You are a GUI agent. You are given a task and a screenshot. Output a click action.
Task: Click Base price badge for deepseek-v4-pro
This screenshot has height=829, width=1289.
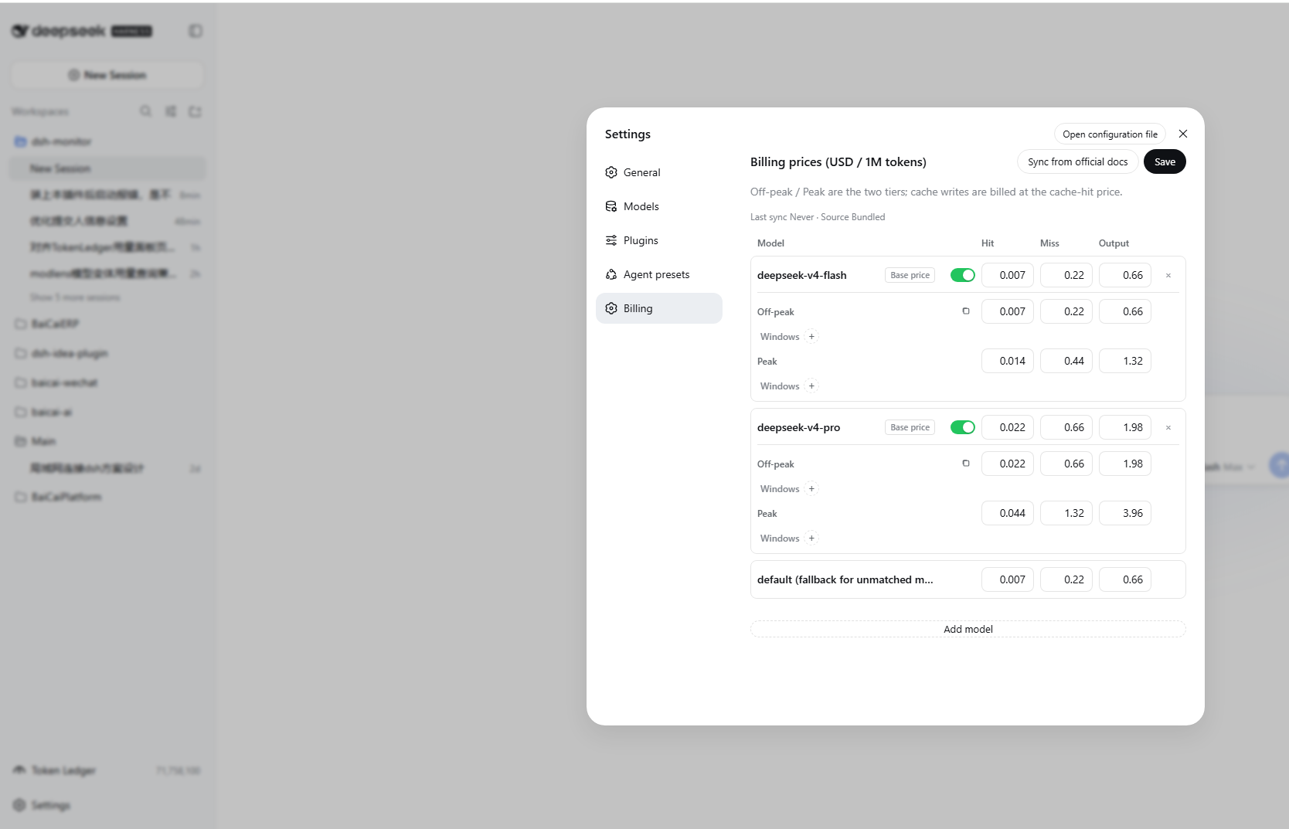(910, 427)
